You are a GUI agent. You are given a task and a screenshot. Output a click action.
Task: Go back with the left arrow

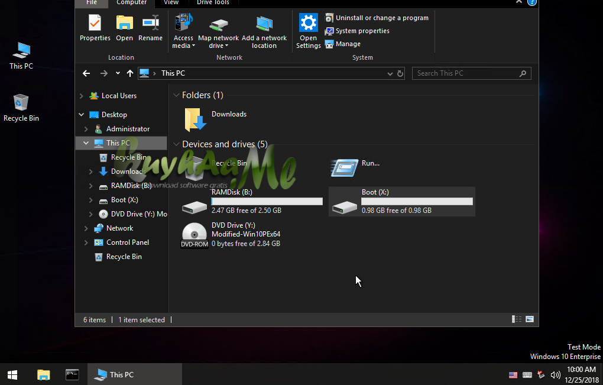click(x=86, y=73)
